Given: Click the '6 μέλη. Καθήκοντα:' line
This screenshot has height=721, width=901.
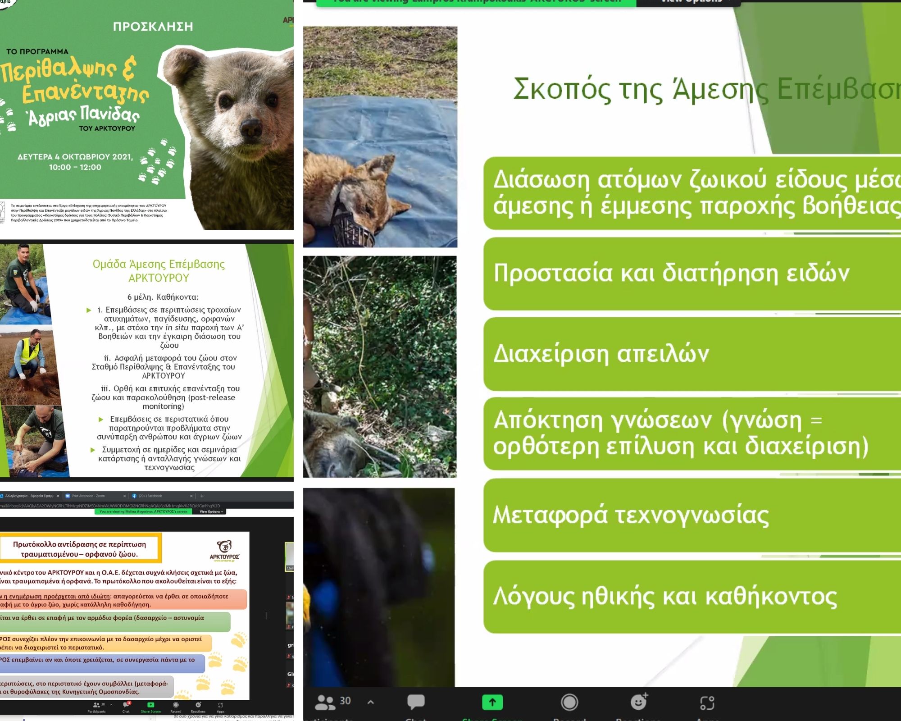Looking at the screenshot, I should click(163, 297).
